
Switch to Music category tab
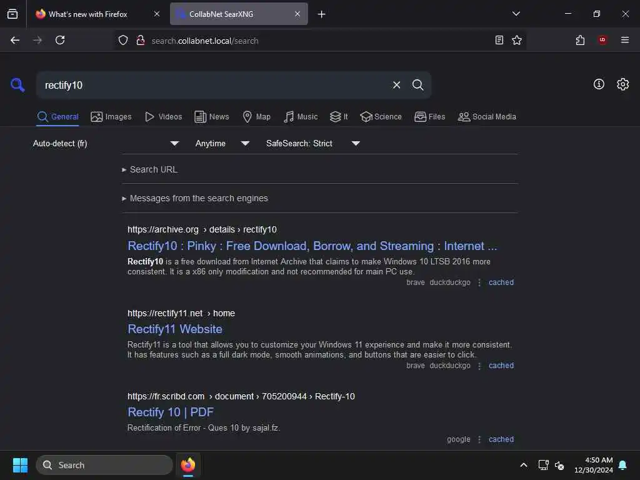(x=301, y=117)
